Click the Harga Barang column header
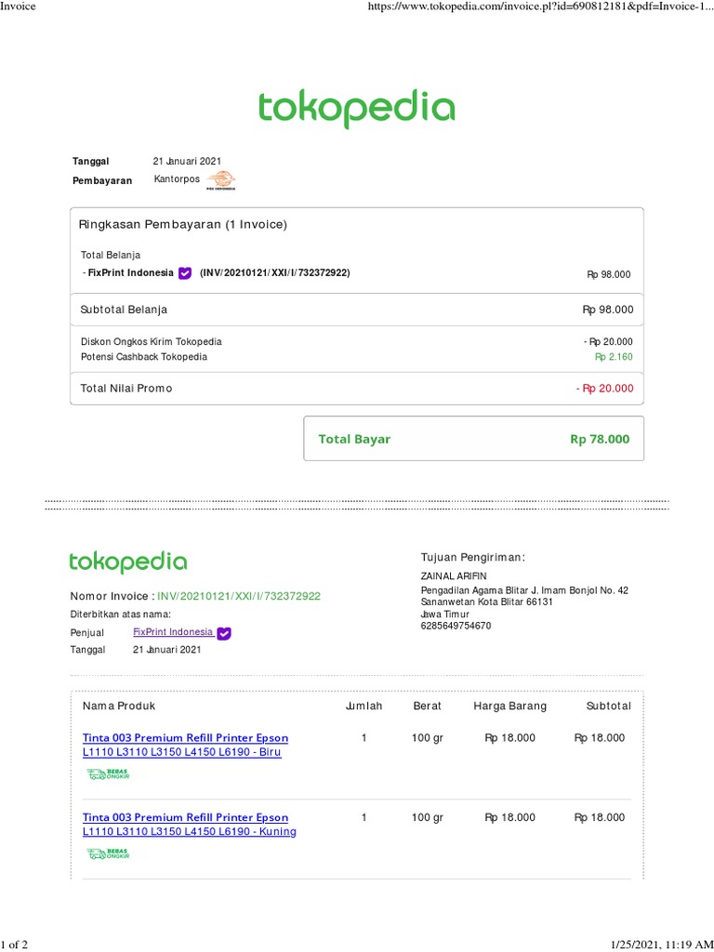The width and height of the screenshot is (714, 952). [x=509, y=707]
